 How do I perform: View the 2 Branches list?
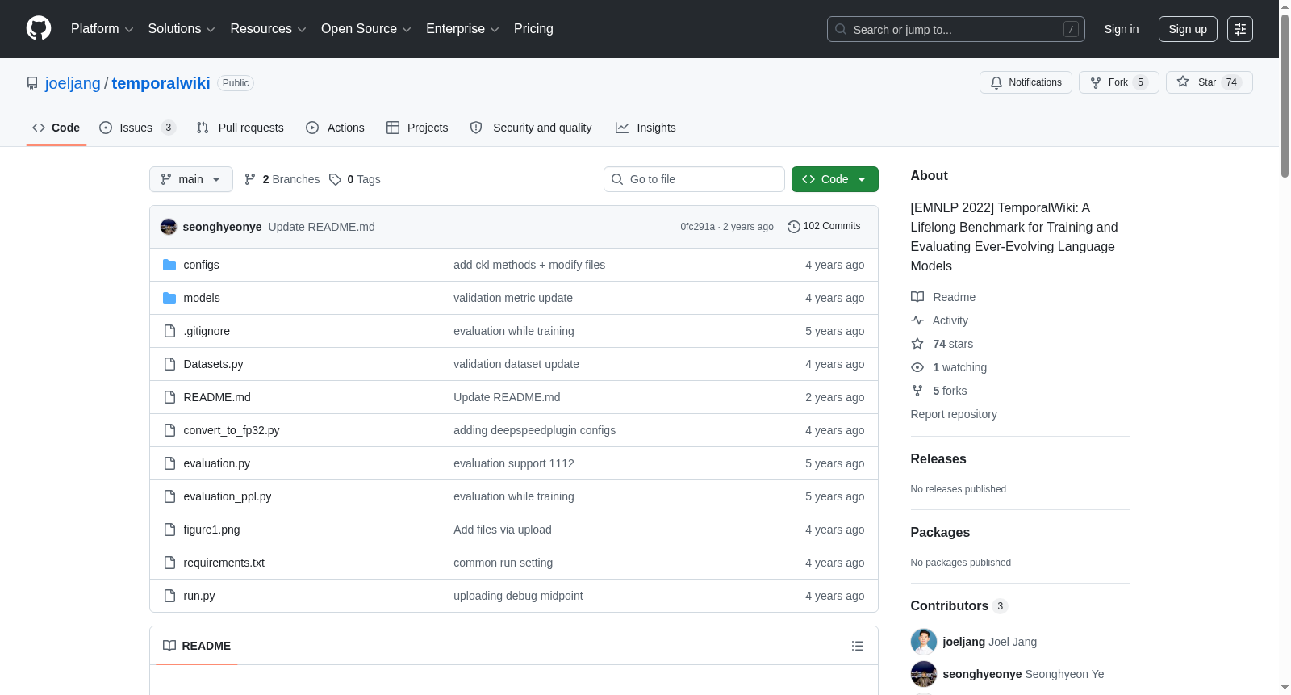coord(282,179)
